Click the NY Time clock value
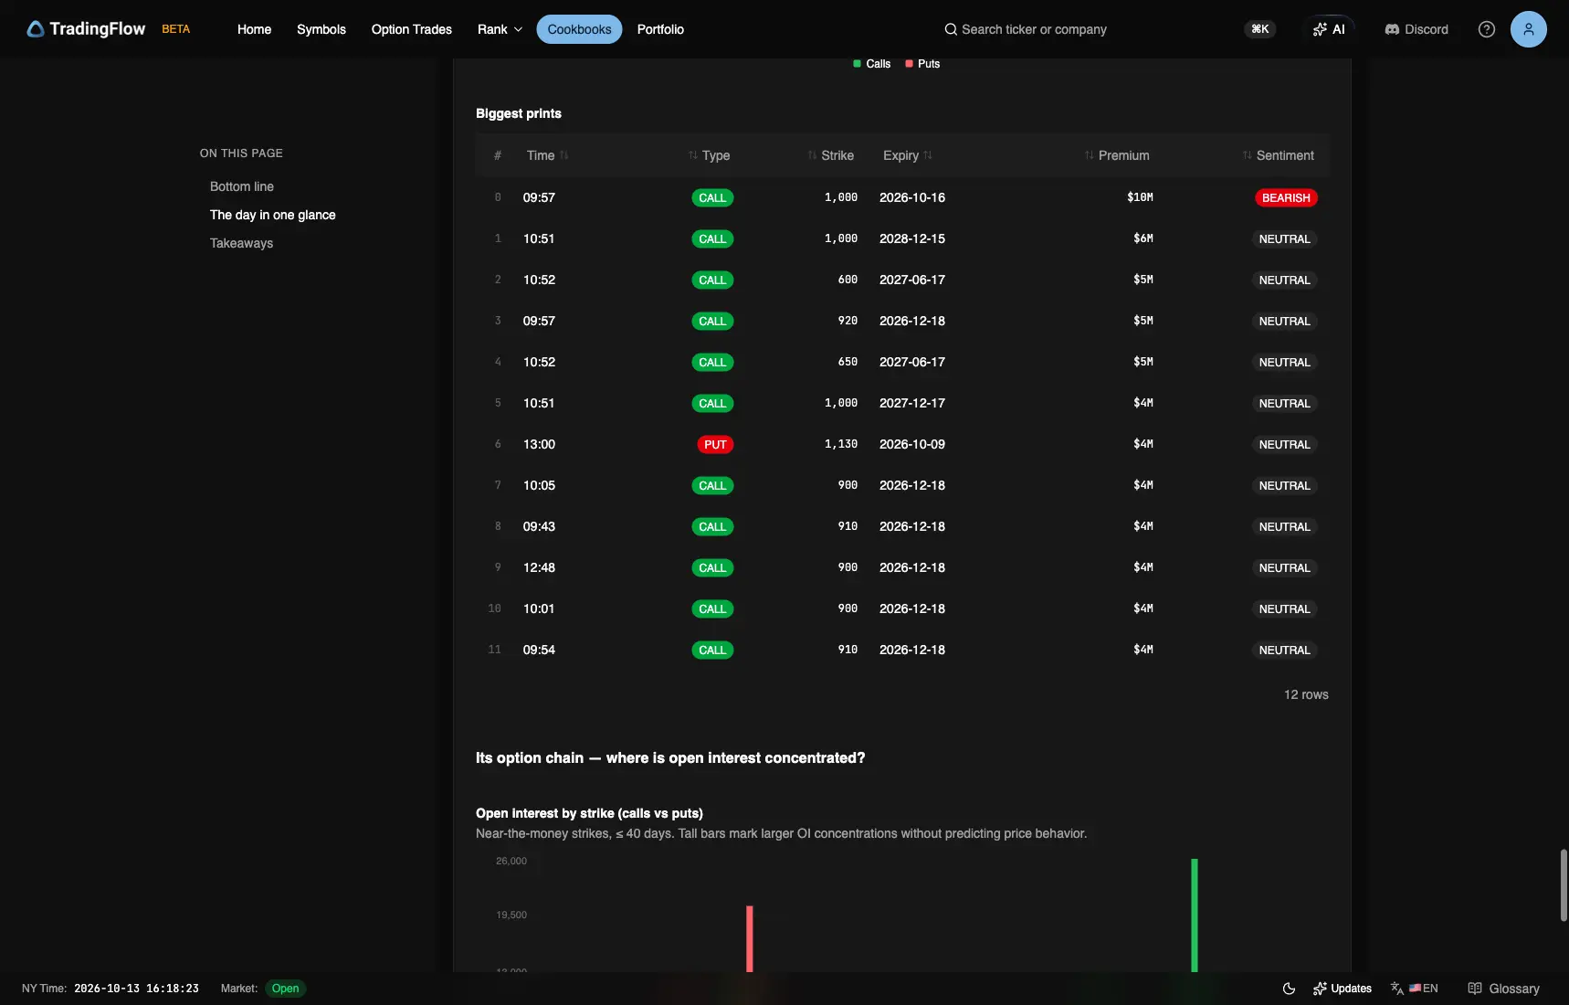1569x1005 pixels. 136,989
